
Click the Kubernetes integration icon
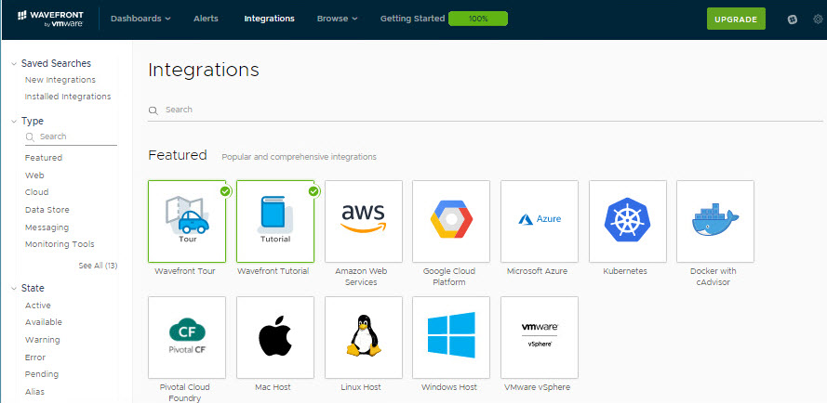[627, 219]
